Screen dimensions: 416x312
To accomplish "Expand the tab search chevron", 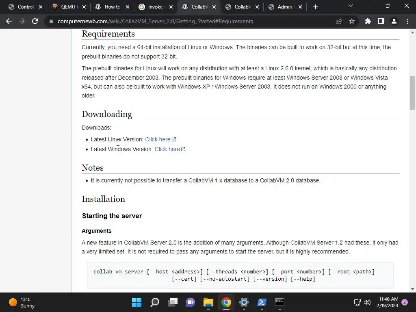I will tap(351, 6).
